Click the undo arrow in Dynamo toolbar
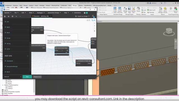 pyautogui.click(x=16, y=16)
